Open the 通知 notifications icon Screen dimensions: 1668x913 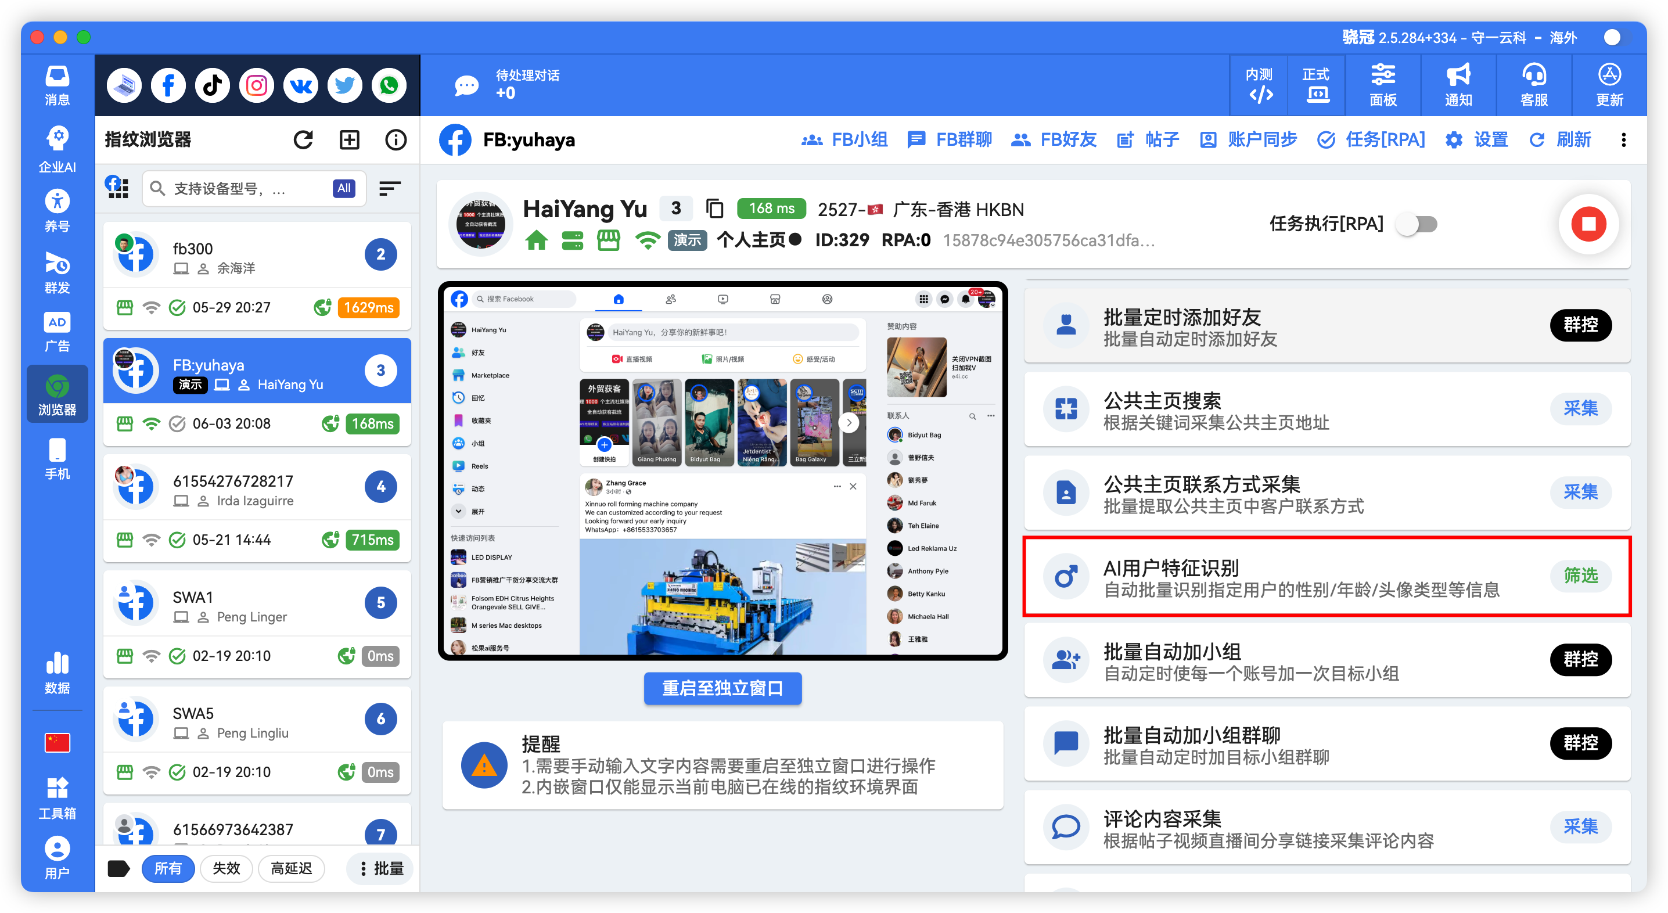point(1458,85)
